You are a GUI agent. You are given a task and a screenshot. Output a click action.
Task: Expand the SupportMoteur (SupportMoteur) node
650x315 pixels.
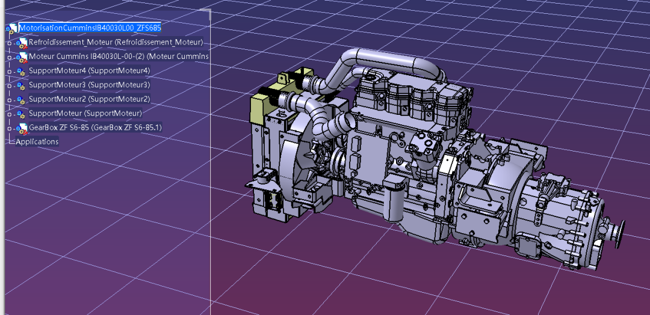[x=10, y=114]
